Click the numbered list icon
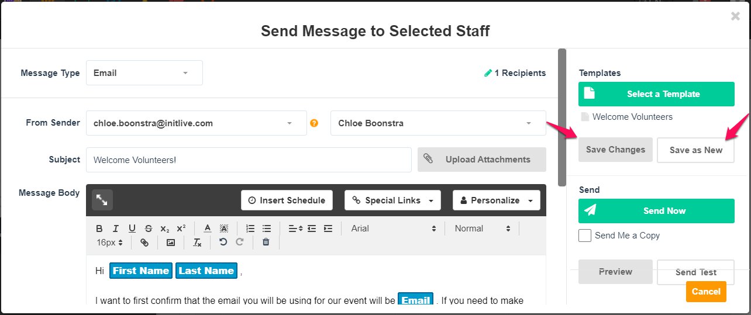Image resolution: width=751 pixels, height=315 pixels. pos(250,229)
